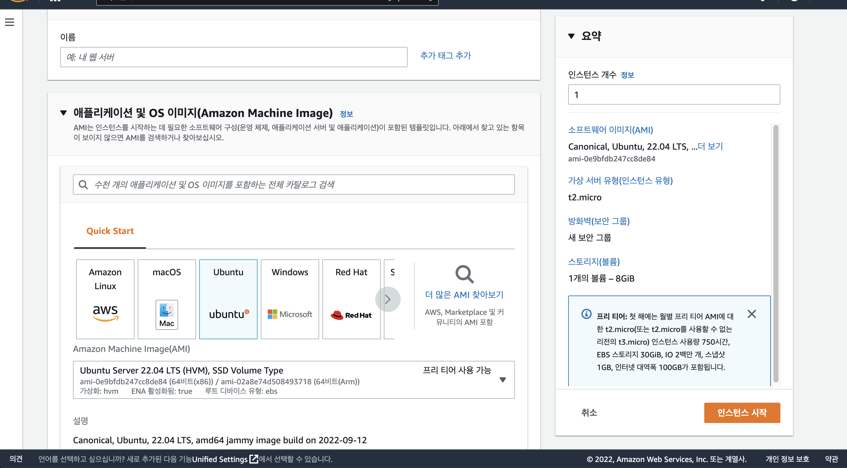Click the Canonical Ubuntu jammy image description text
Screen dimensions: 847x468
pos(220,440)
